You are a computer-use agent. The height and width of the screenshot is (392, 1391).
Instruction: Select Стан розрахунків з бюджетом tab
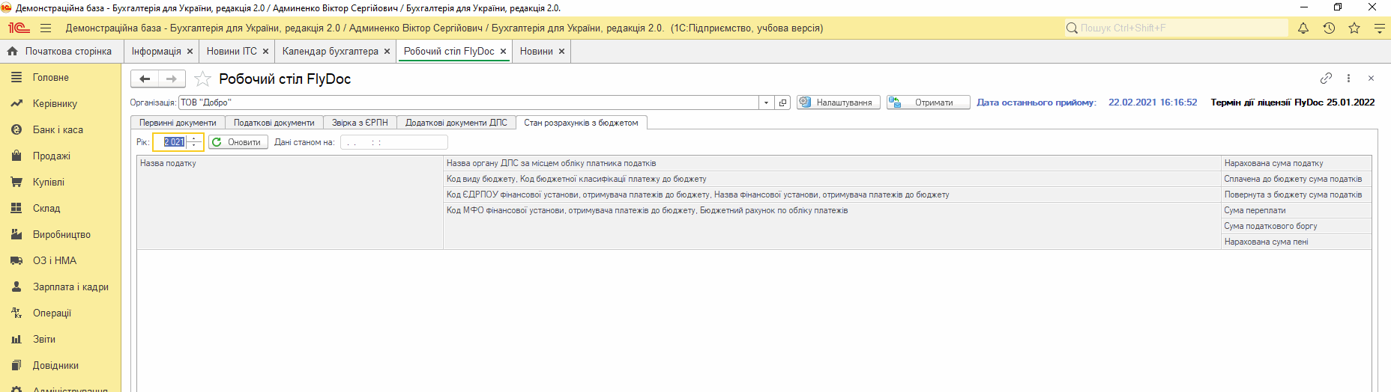coord(581,123)
